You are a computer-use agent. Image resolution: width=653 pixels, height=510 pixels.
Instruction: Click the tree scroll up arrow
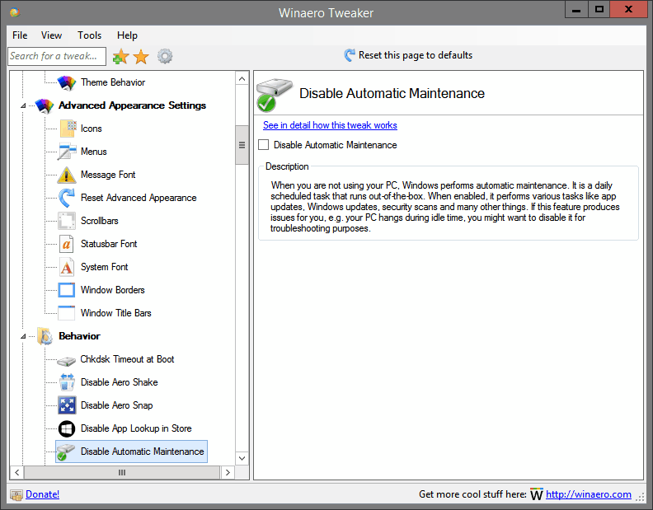pos(242,79)
